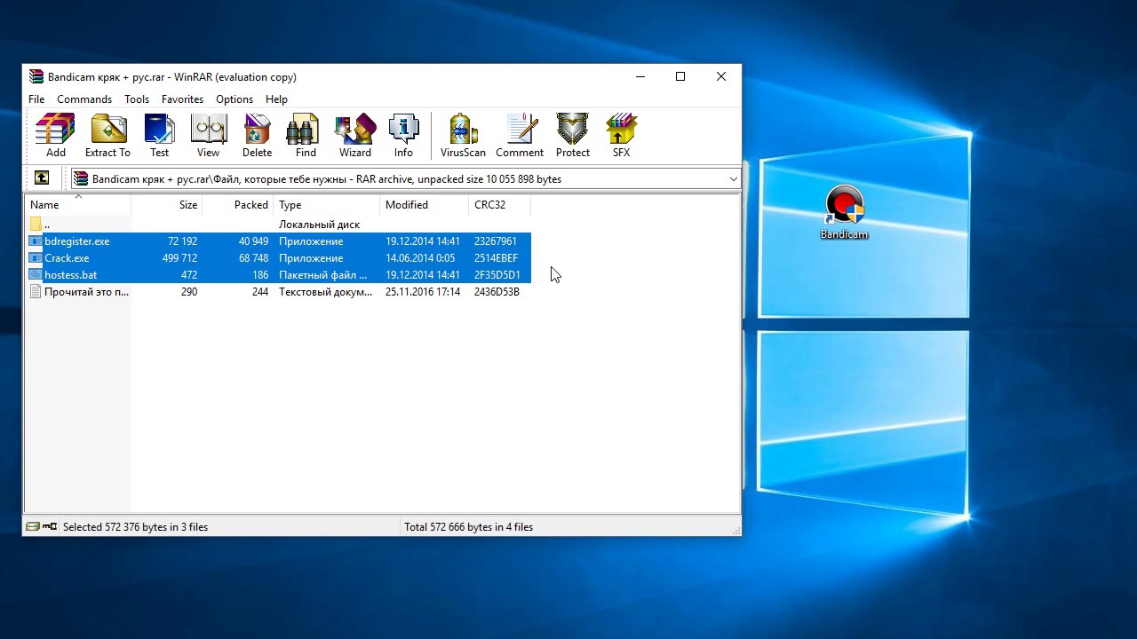The image size is (1137, 639).
Task: Click the Delete toolbar icon
Action: tap(257, 136)
